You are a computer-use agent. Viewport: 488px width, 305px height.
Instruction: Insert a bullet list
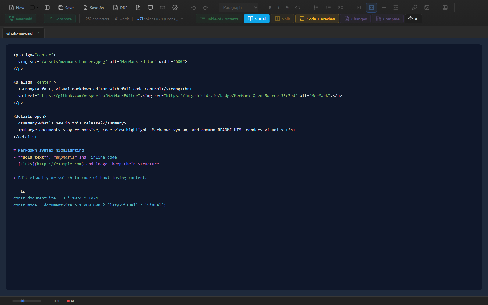coord(316,8)
